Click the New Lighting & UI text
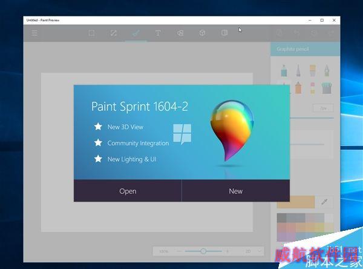Image resolution: width=363 pixels, height=269 pixels. 132,159
